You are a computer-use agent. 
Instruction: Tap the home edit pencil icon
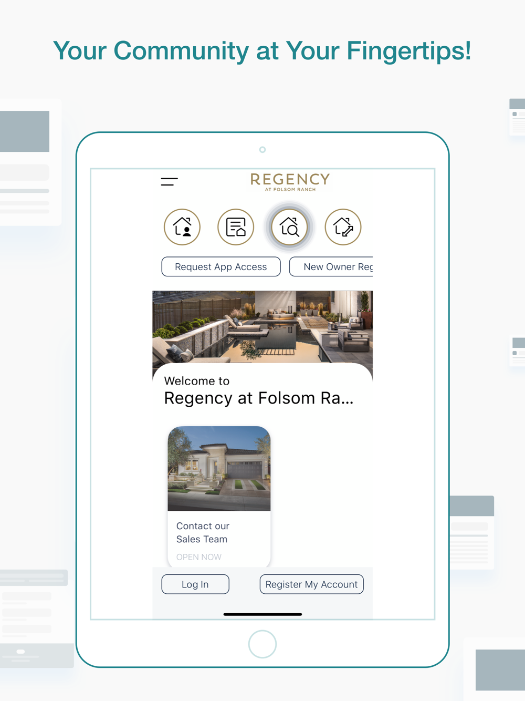343,227
